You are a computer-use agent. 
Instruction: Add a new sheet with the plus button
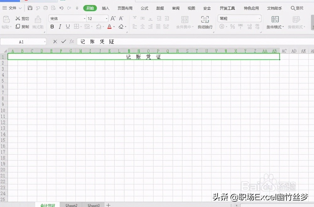tap(108, 205)
